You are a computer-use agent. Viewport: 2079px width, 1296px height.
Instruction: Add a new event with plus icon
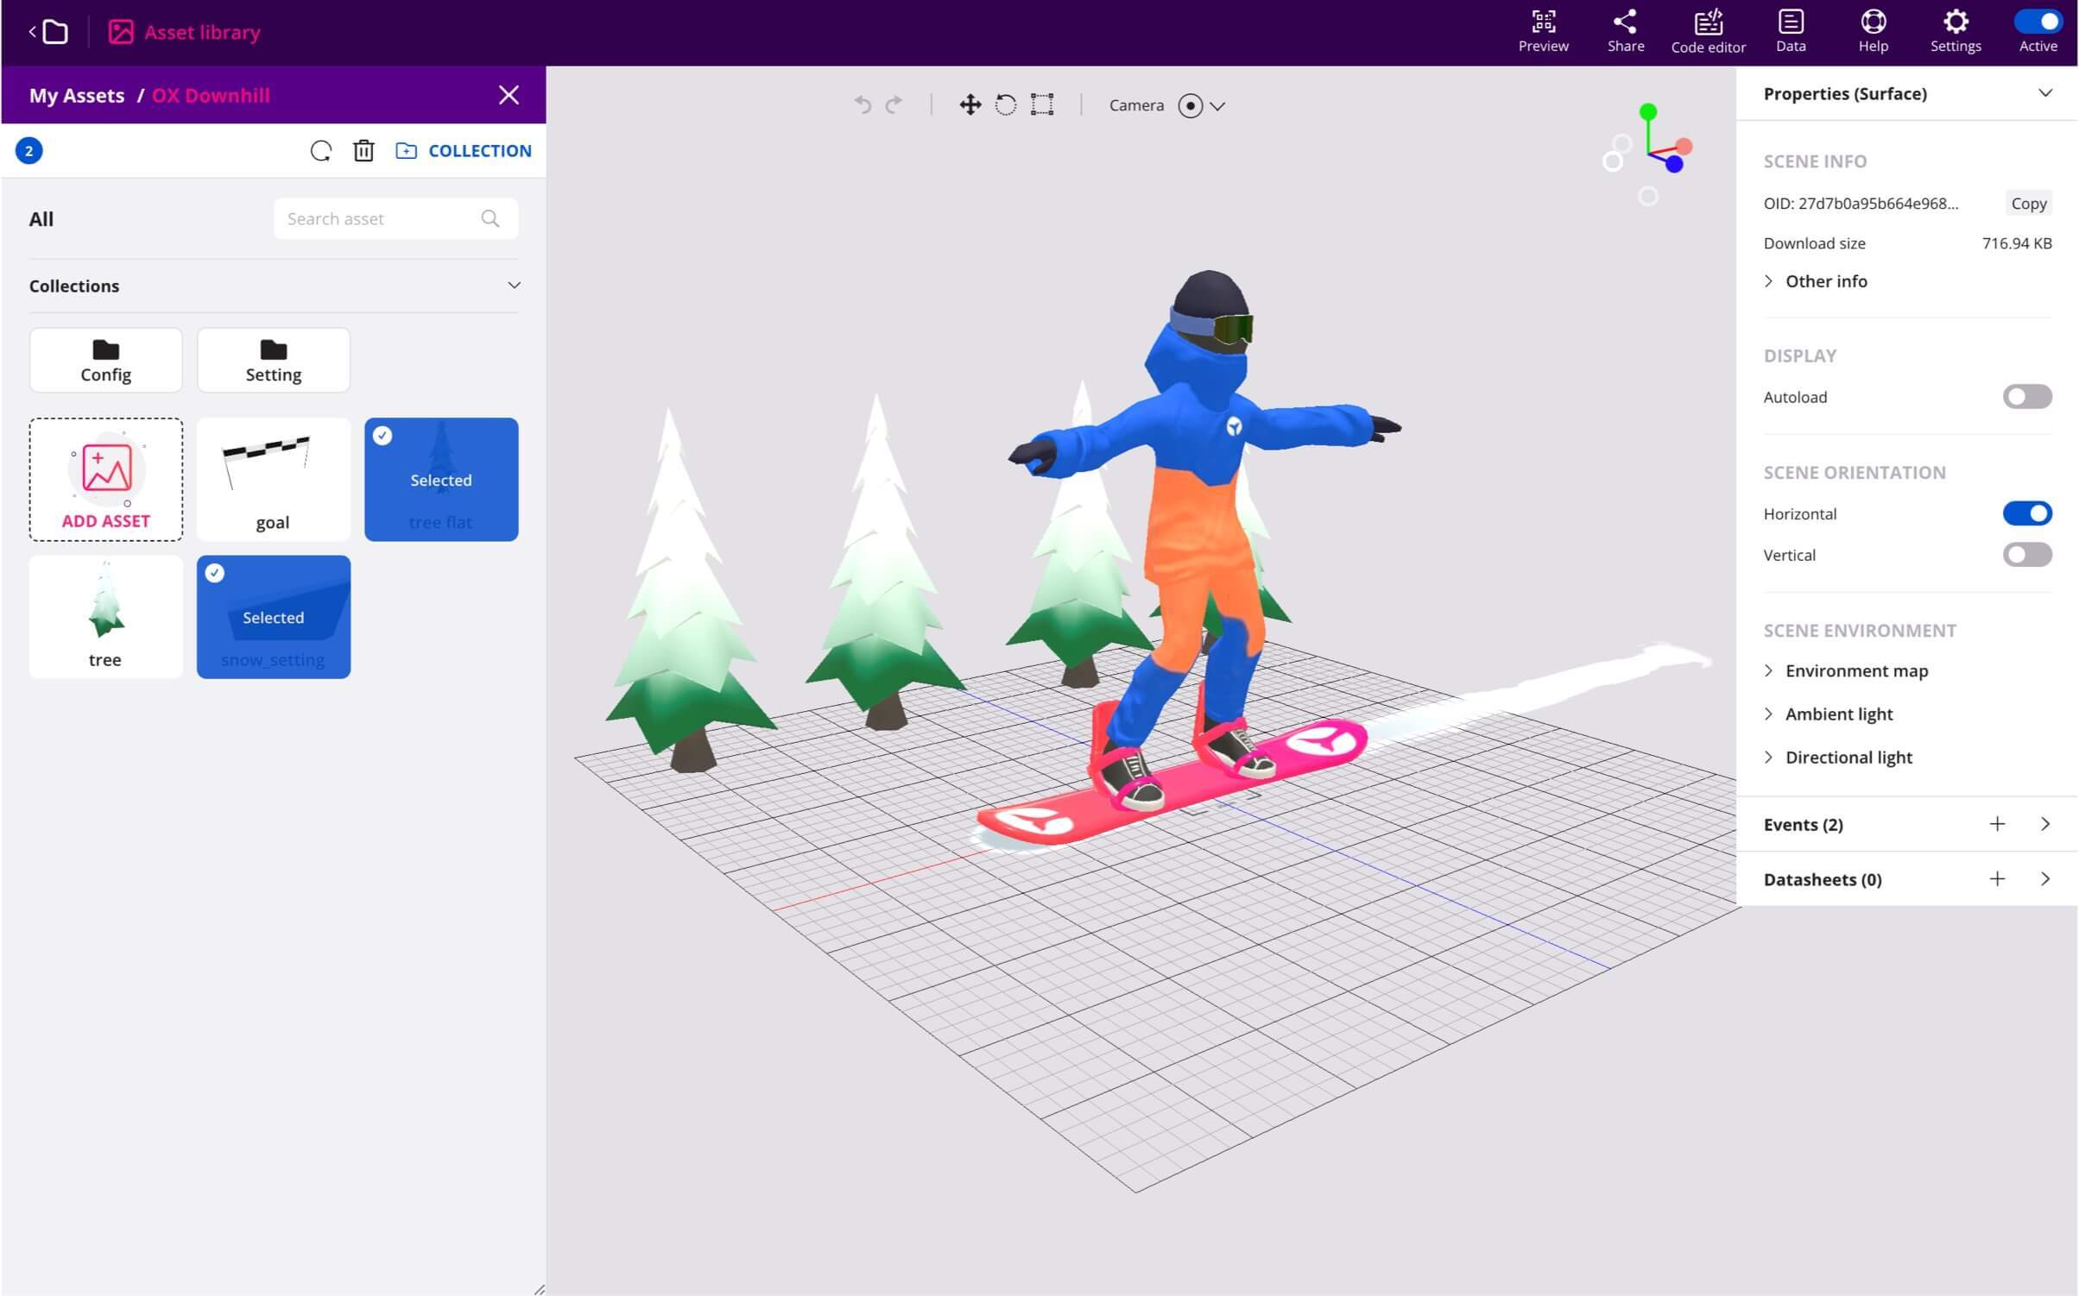[x=1997, y=824]
